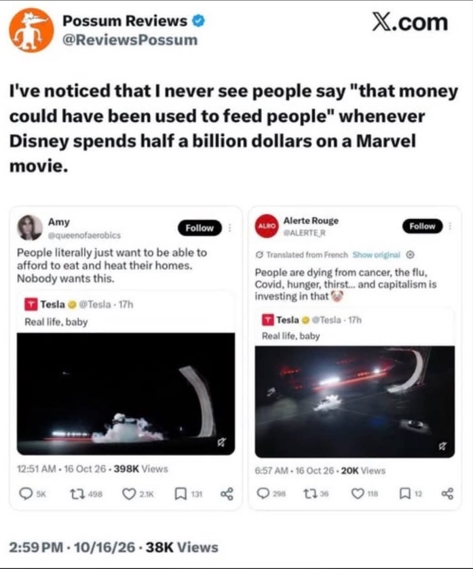Unmute video in Alerte Rouge's quoted post
The width and height of the screenshot is (473, 569).
442,446
